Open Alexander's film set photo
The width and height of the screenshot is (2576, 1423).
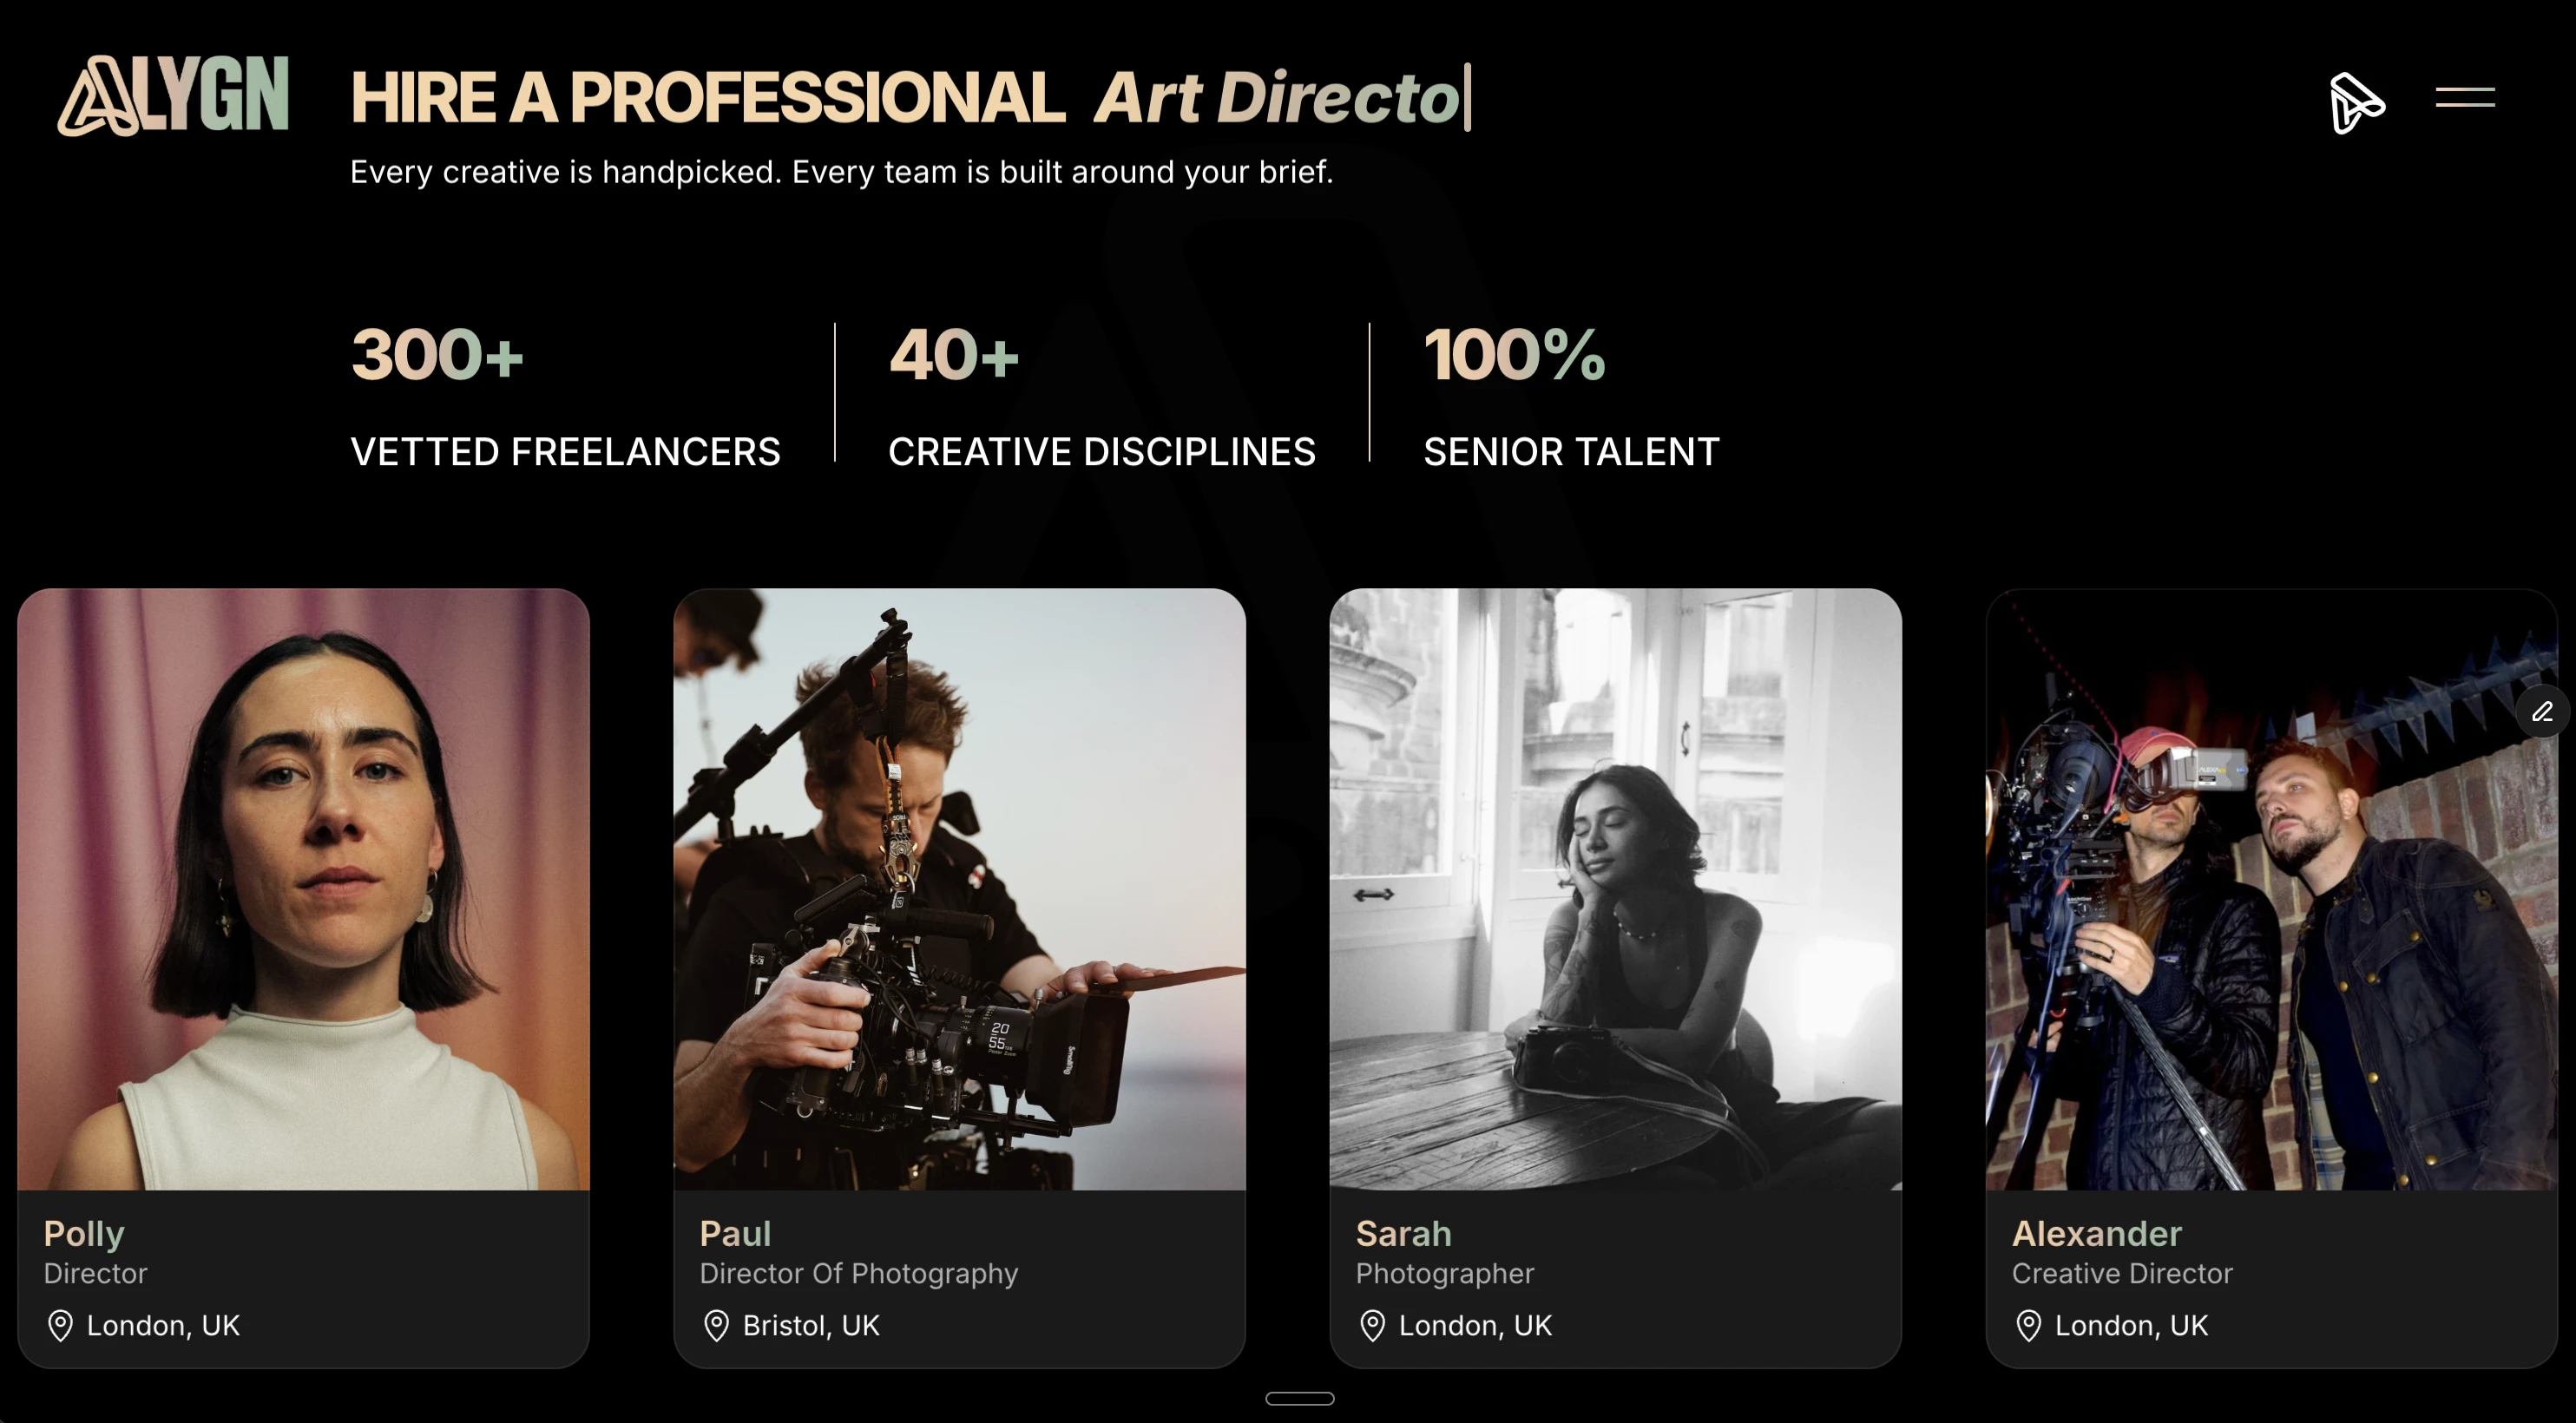(2271, 889)
